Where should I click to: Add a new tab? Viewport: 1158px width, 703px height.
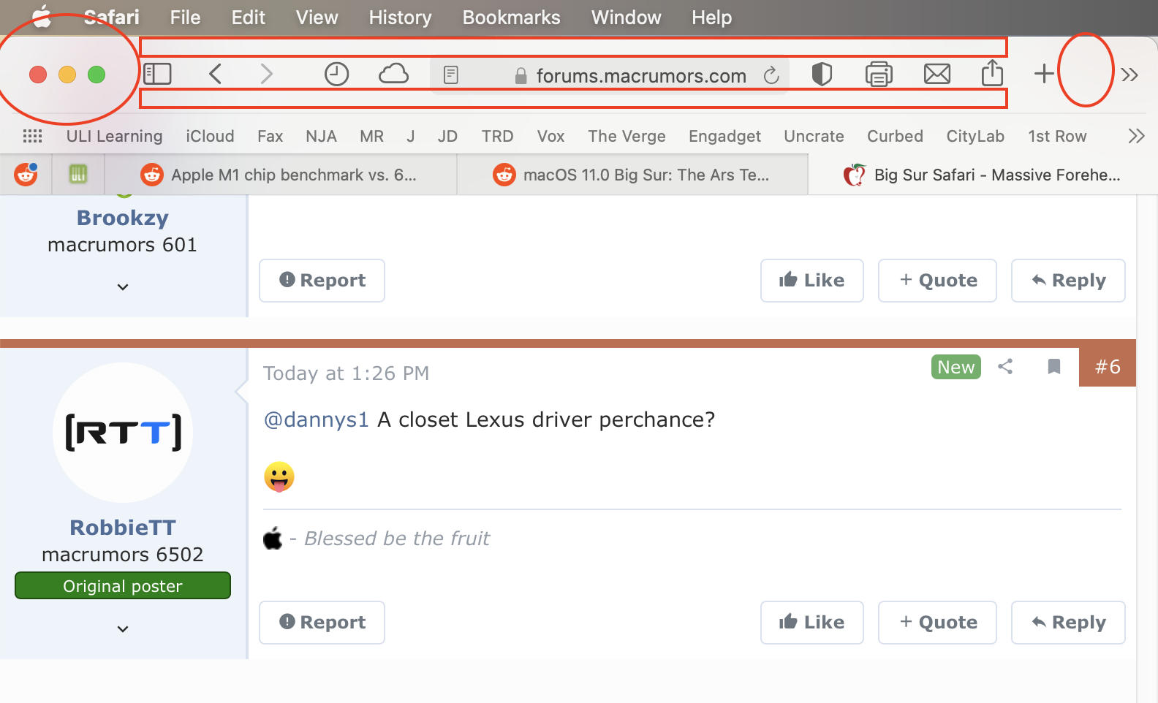(x=1044, y=73)
